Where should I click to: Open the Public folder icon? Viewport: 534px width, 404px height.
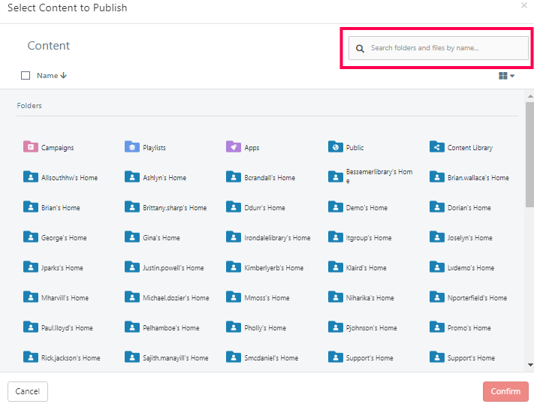pos(336,146)
